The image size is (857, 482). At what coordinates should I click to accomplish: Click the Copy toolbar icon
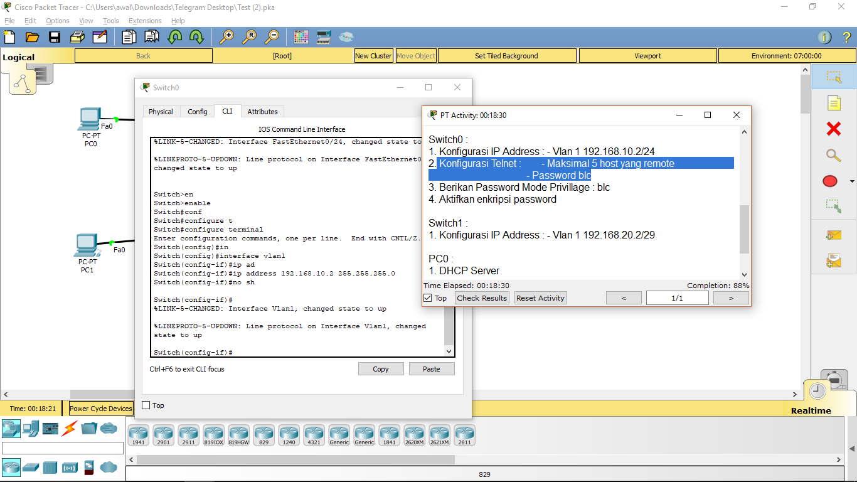click(129, 37)
